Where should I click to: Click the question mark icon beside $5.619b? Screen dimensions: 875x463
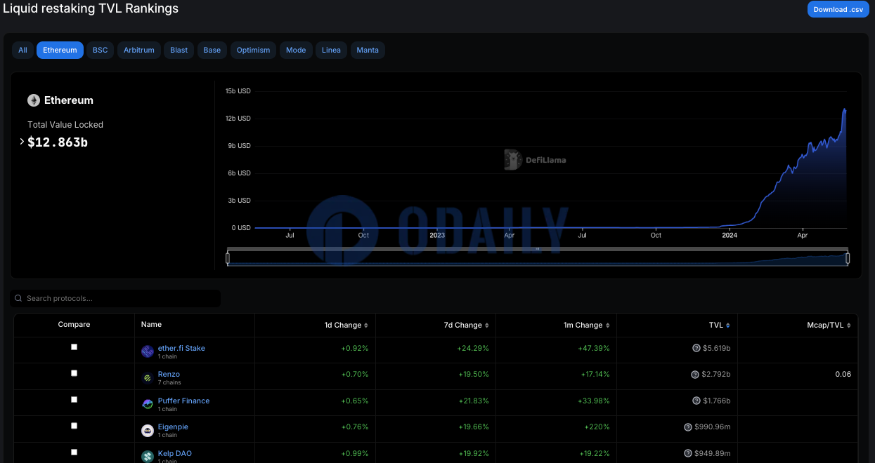(696, 348)
